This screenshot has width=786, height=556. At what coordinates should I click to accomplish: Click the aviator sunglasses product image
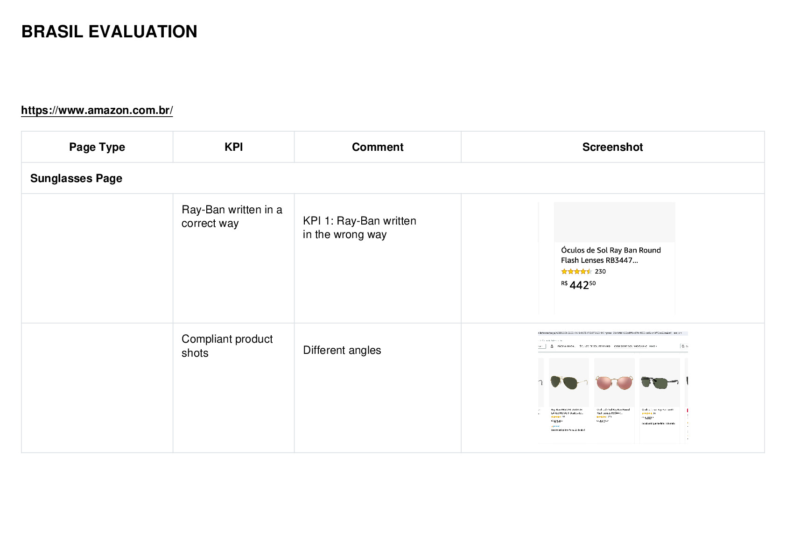click(568, 382)
